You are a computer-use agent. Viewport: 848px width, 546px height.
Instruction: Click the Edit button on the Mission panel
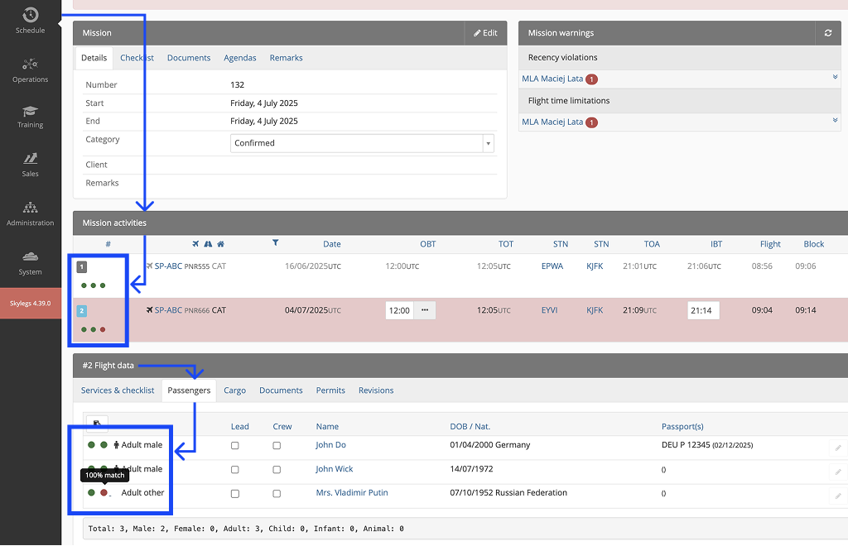(x=485, y=32)
